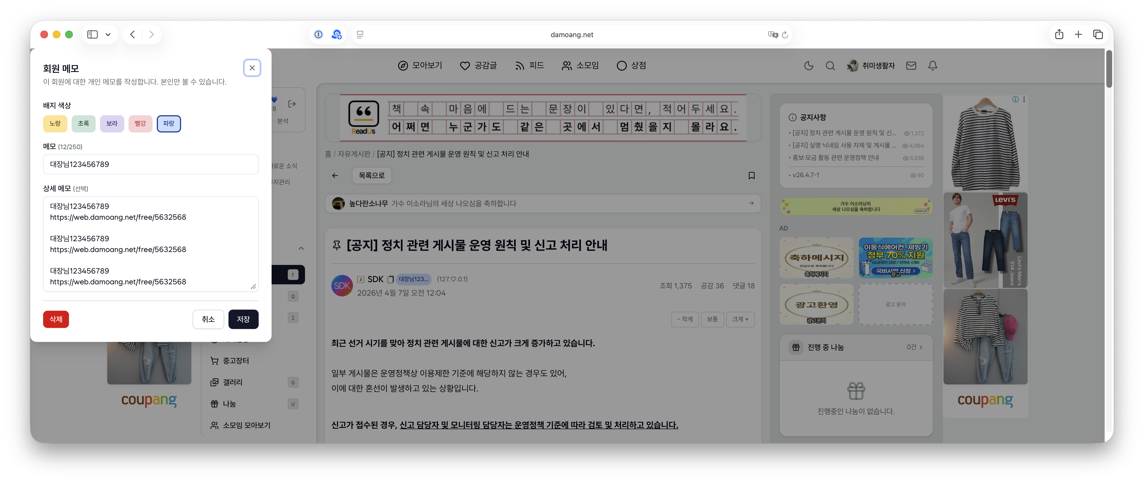The image size is (1144, 483).
Task: Open the 실명 닉네임 사용 자제 notice
Action: pos(844,146)
